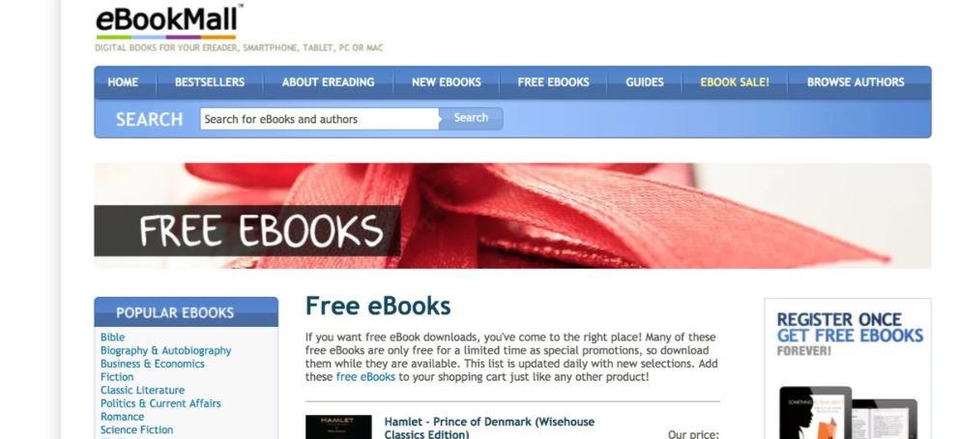Open Biography & Autobiography category

pos(165,350)
